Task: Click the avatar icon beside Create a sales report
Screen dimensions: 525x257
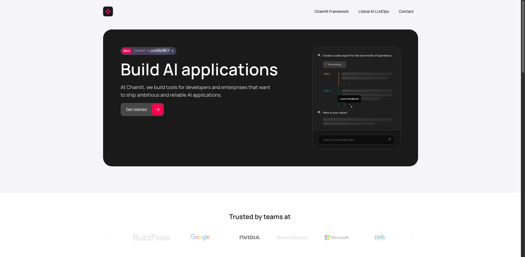Action: click(319, 55)
